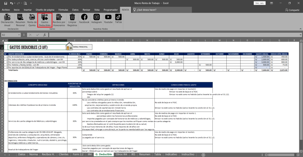
Task: Open Print Preview from quick access toolbar
Action: click(25, 3)
